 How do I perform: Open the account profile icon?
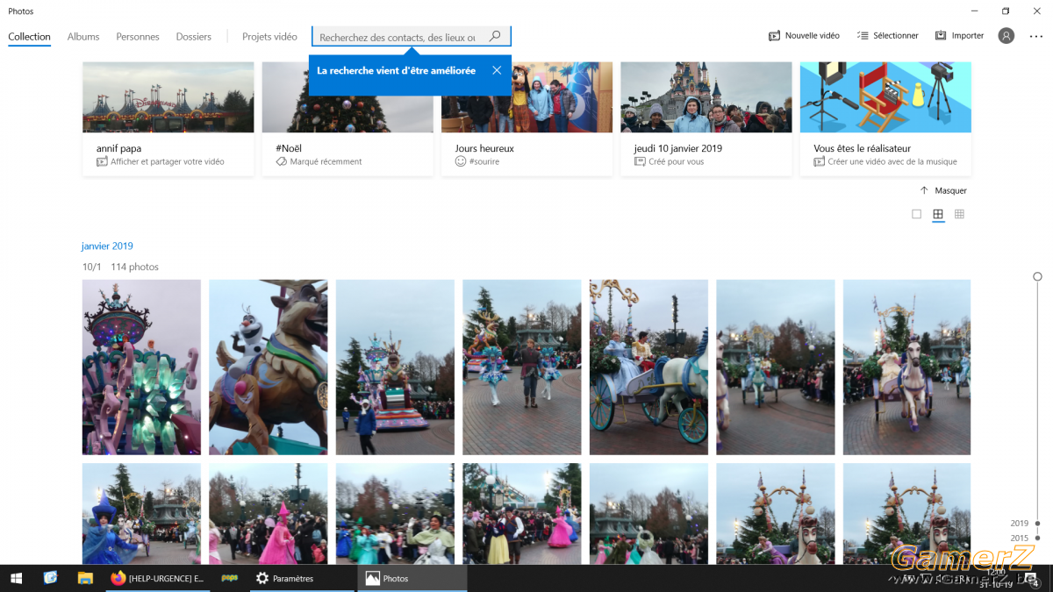tap(1006, 36)
